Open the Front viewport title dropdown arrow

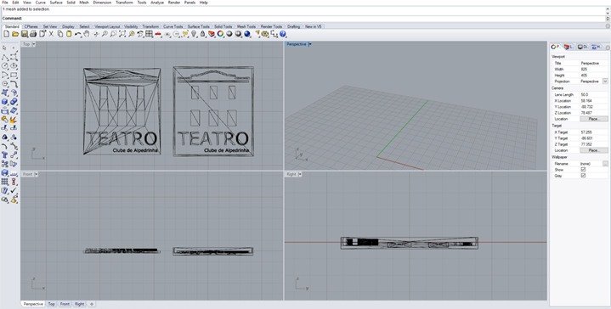pos(36,174)
